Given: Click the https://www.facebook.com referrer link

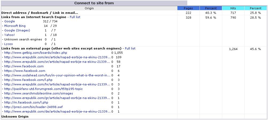Looking at the screenshot, I should point(25,71).
